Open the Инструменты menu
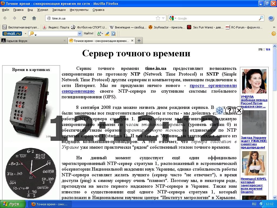This screenshot has width=277, height=208. pos(79,10)
